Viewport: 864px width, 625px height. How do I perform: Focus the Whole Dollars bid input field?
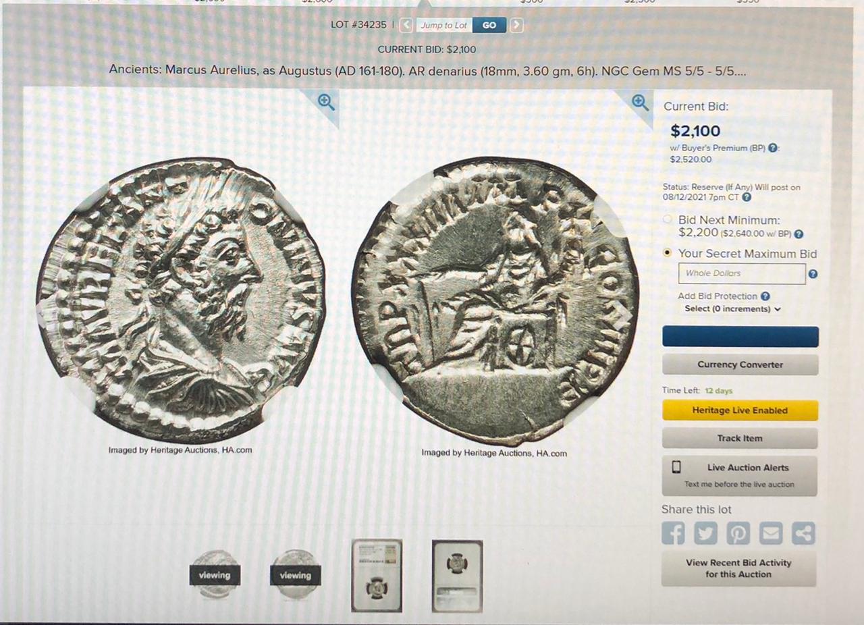point(742,273)
